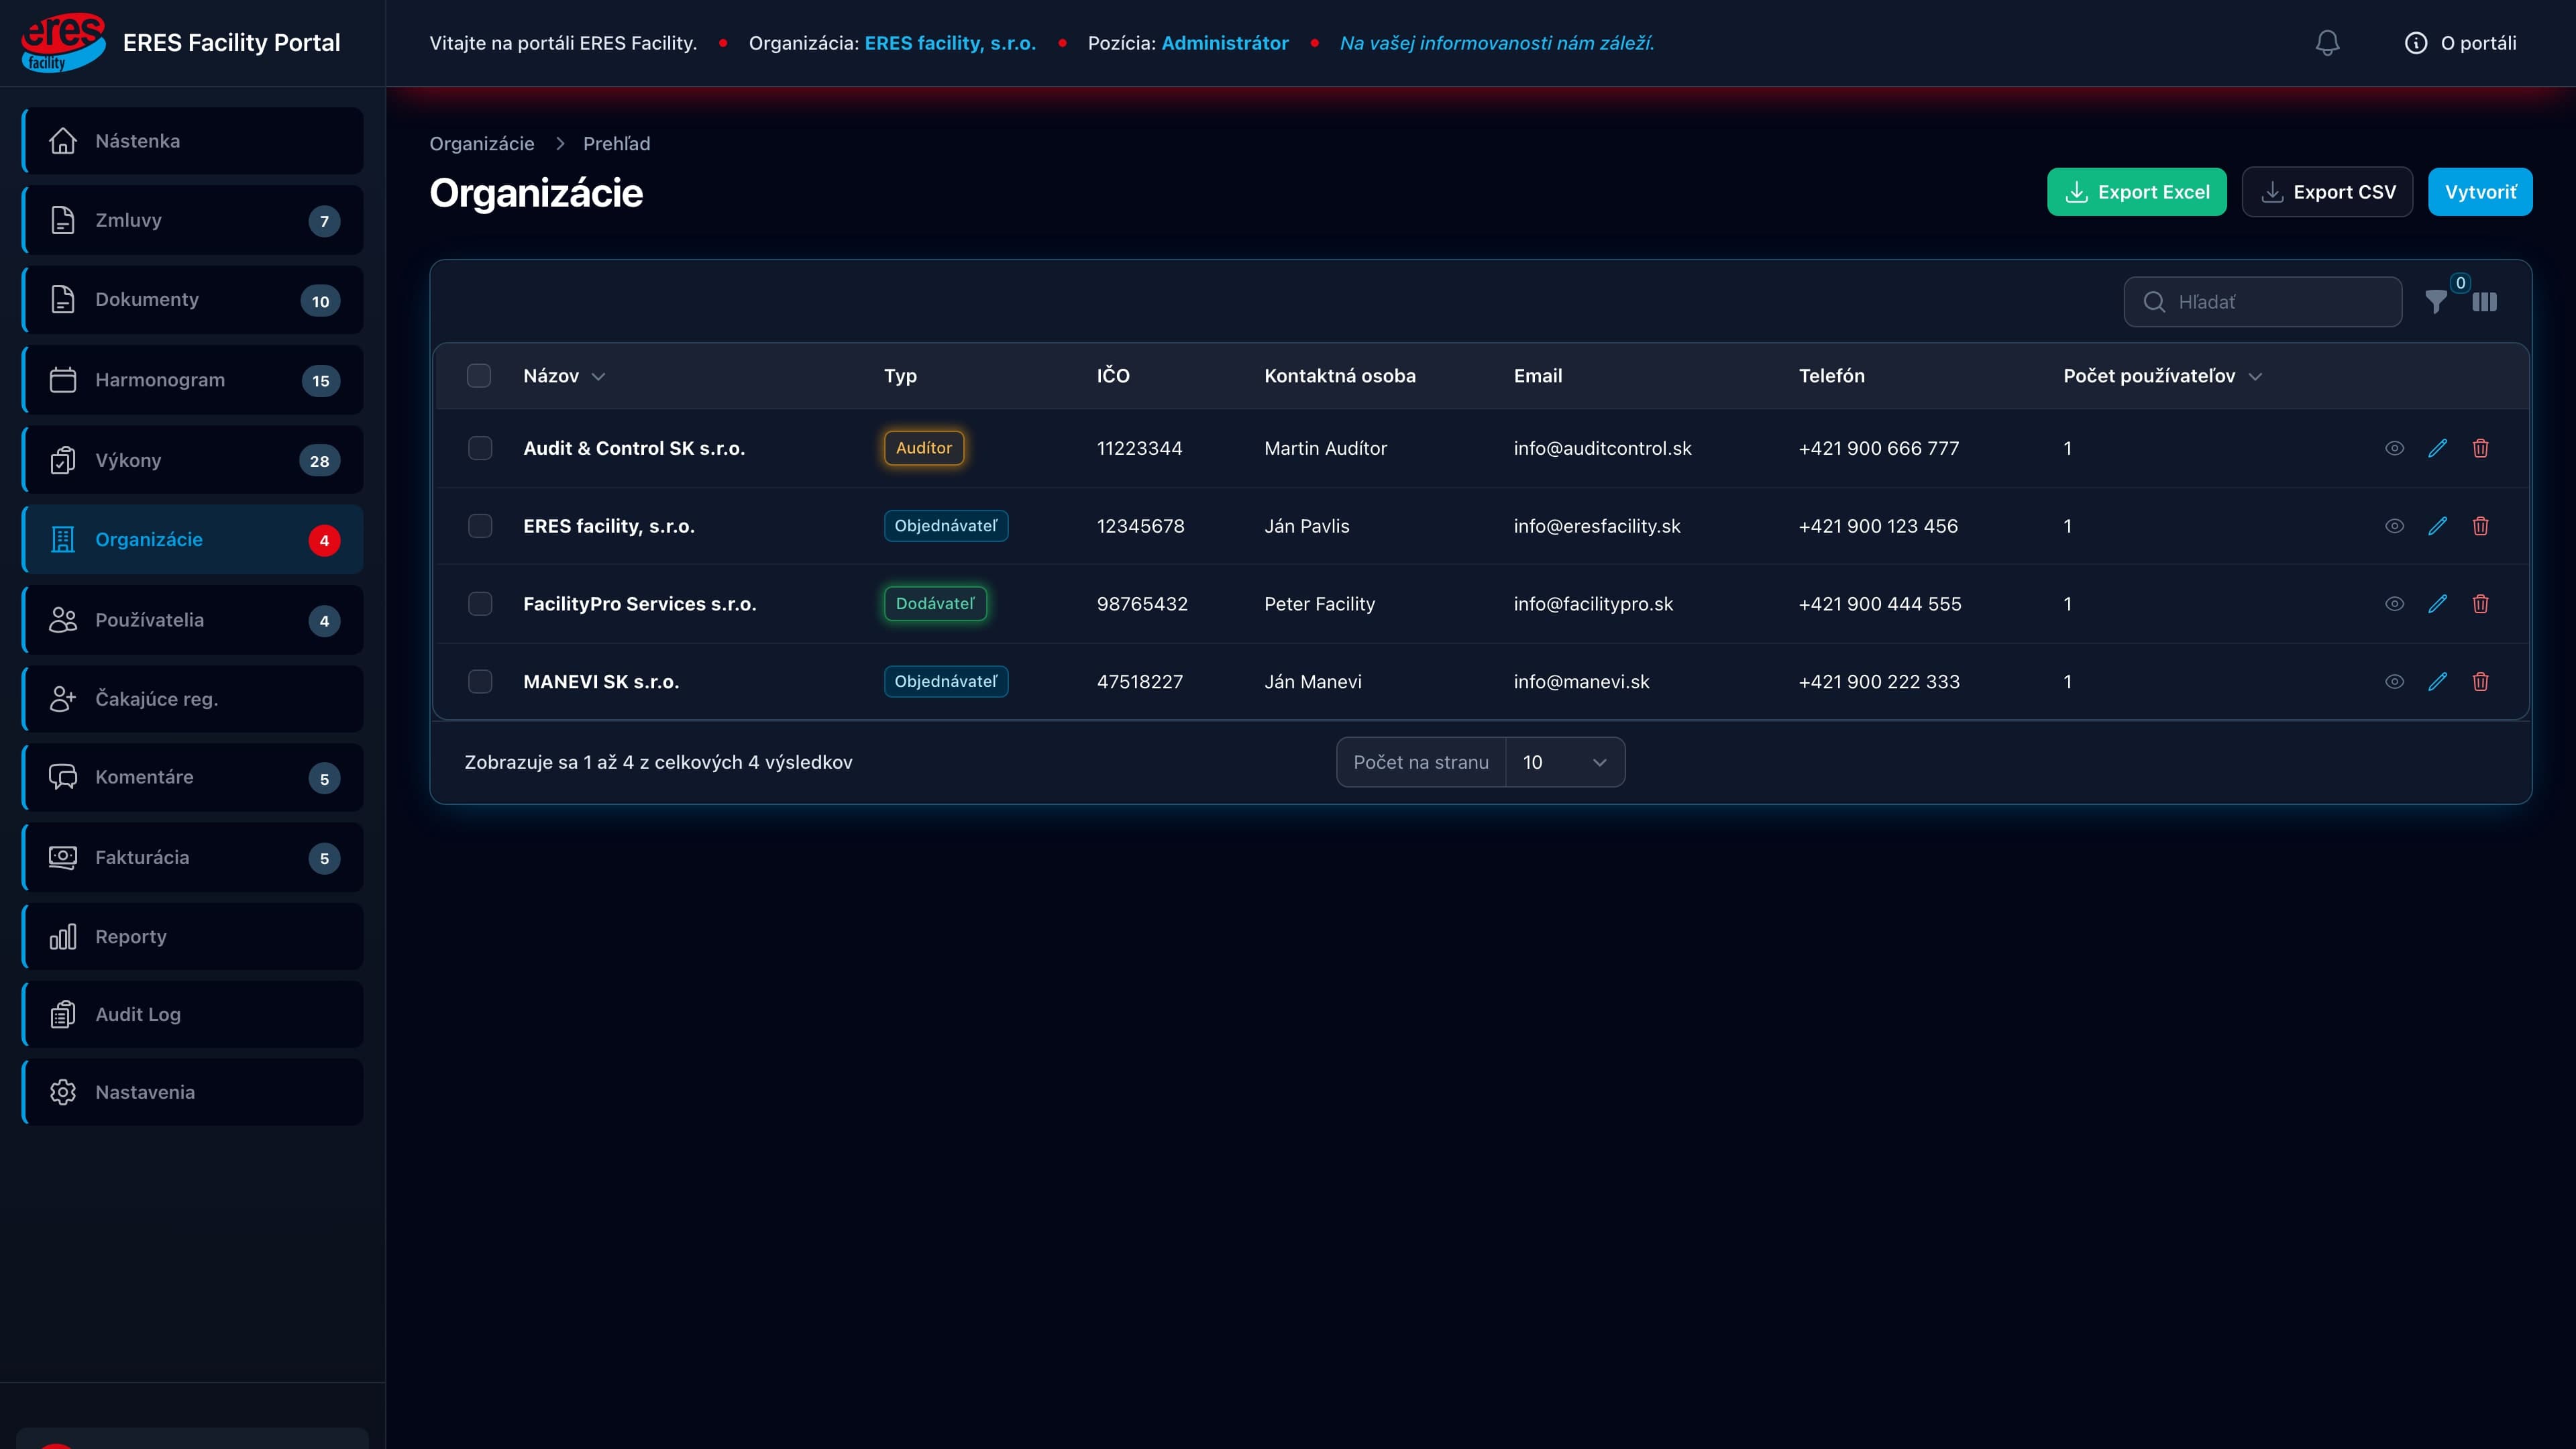
Task: Open the Počet na stranu dropdown
Action: coord(1564,762)
